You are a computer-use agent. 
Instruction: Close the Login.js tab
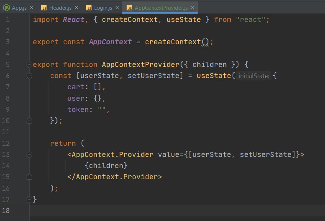coord(117,8)
